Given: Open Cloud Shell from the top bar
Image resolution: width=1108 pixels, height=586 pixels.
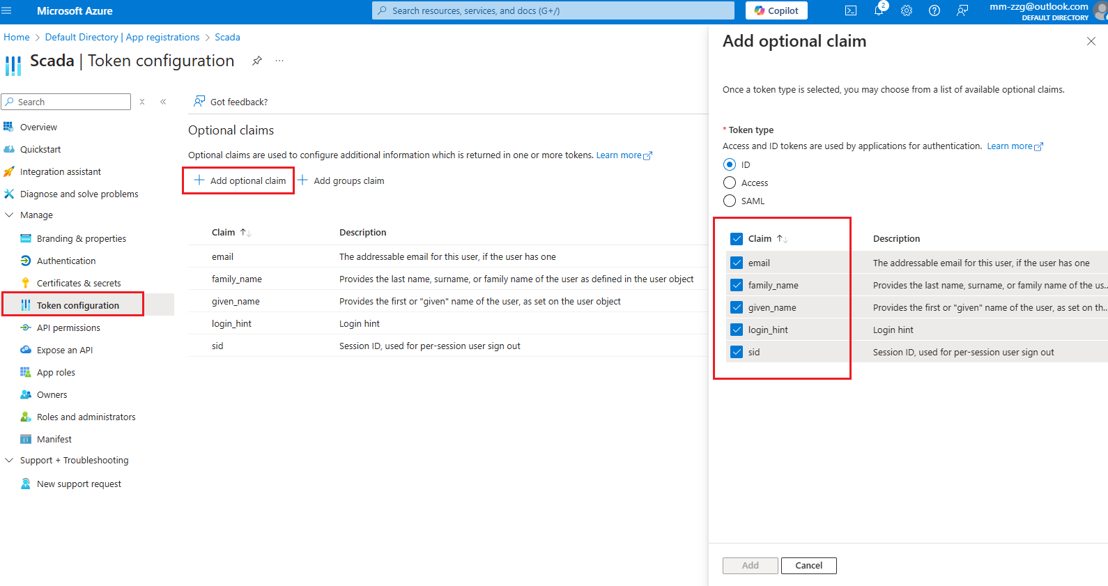Looking at the screenshot, I should click(x=851, y=10).
